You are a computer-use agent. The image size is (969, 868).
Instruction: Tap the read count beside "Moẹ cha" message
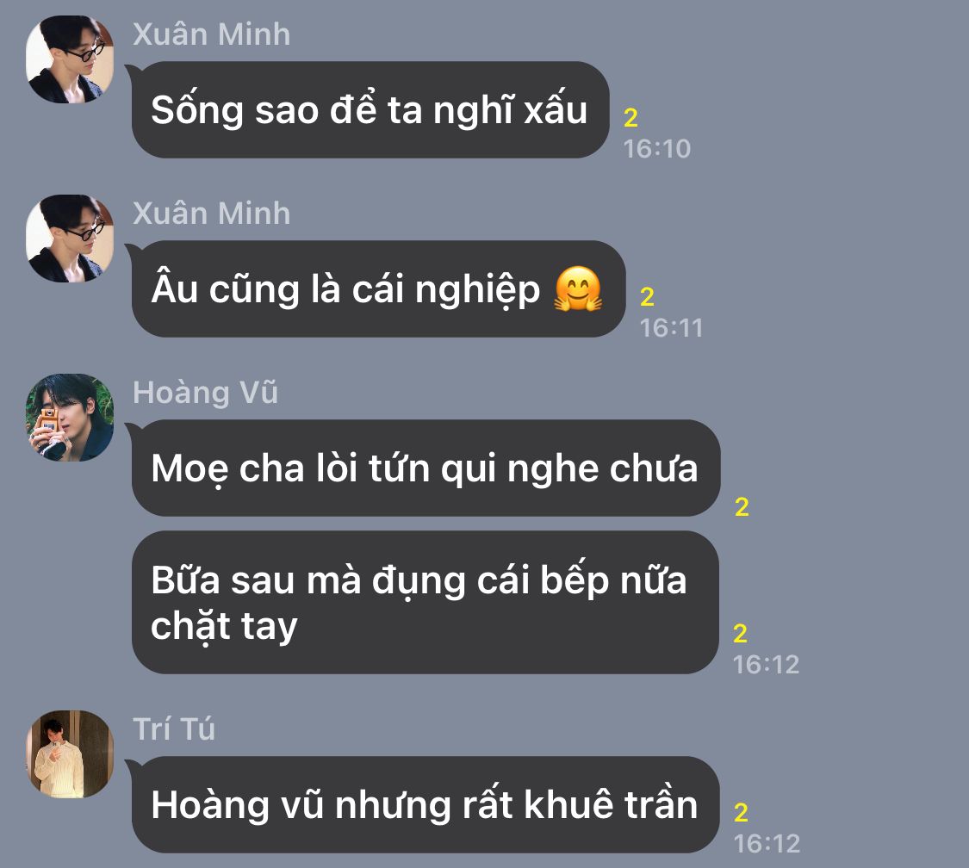click(742, 506)
